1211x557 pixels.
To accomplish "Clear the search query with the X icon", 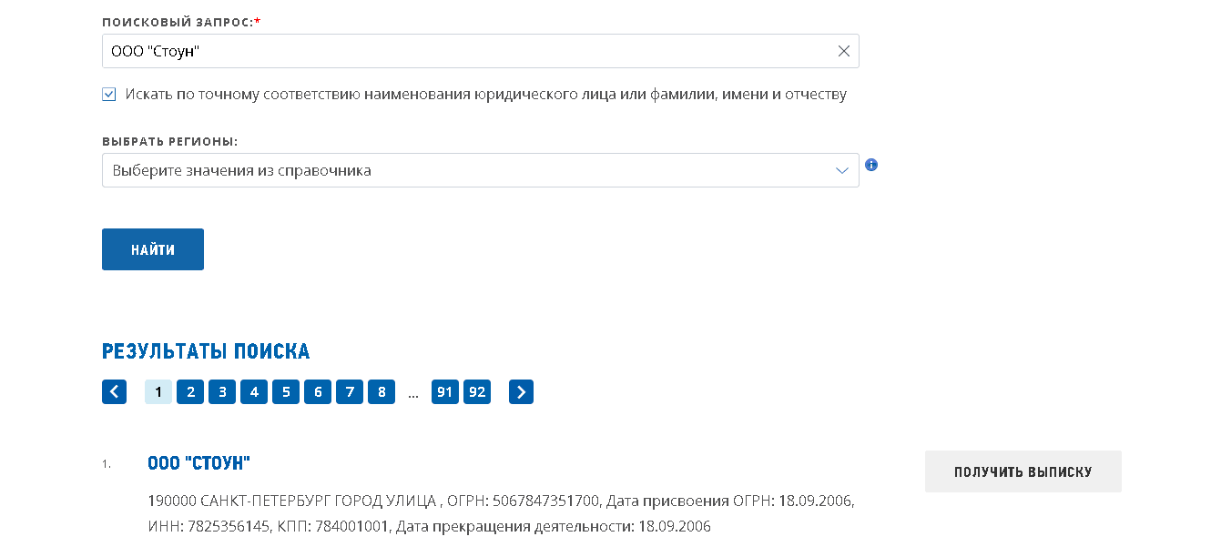I will (843, 52).
